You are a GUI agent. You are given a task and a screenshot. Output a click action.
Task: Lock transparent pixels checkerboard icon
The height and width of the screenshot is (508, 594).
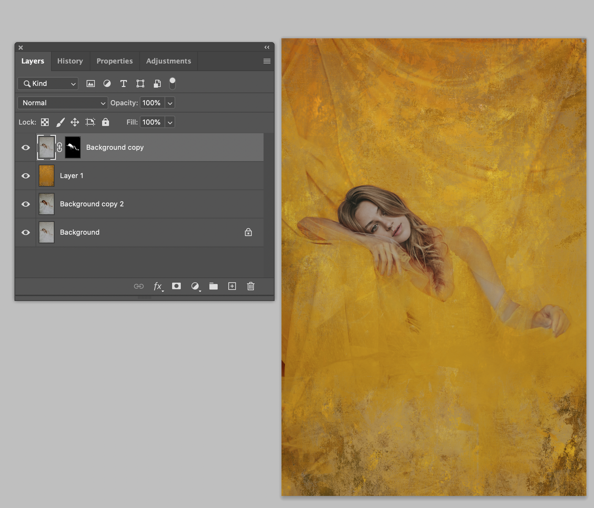tap(45, 122)
